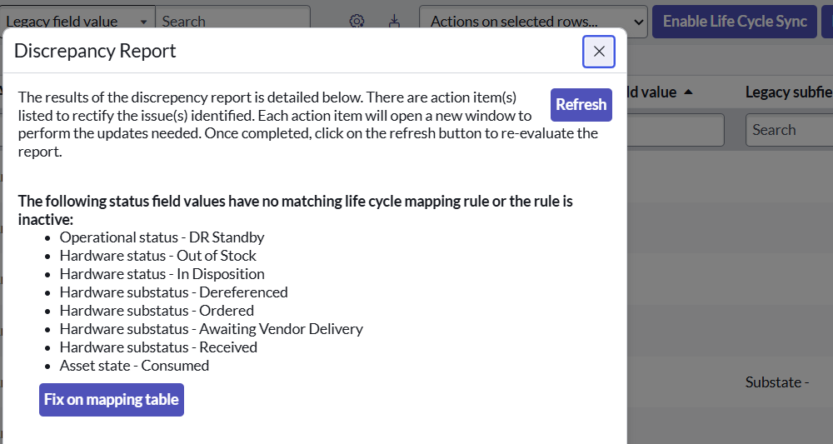Click Hardware status - Out of Stock entry

coord(157,256)
